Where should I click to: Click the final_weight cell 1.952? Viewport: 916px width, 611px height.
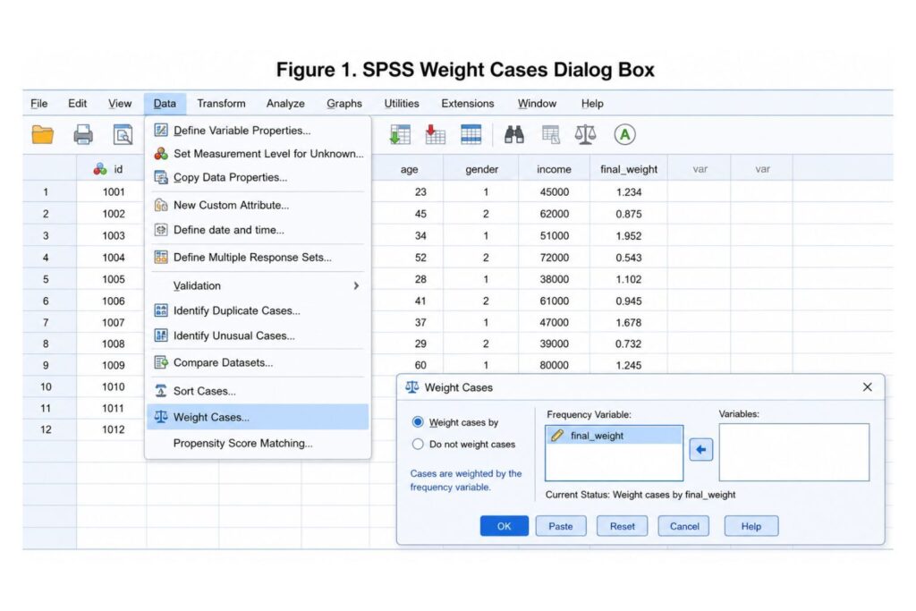629,236
